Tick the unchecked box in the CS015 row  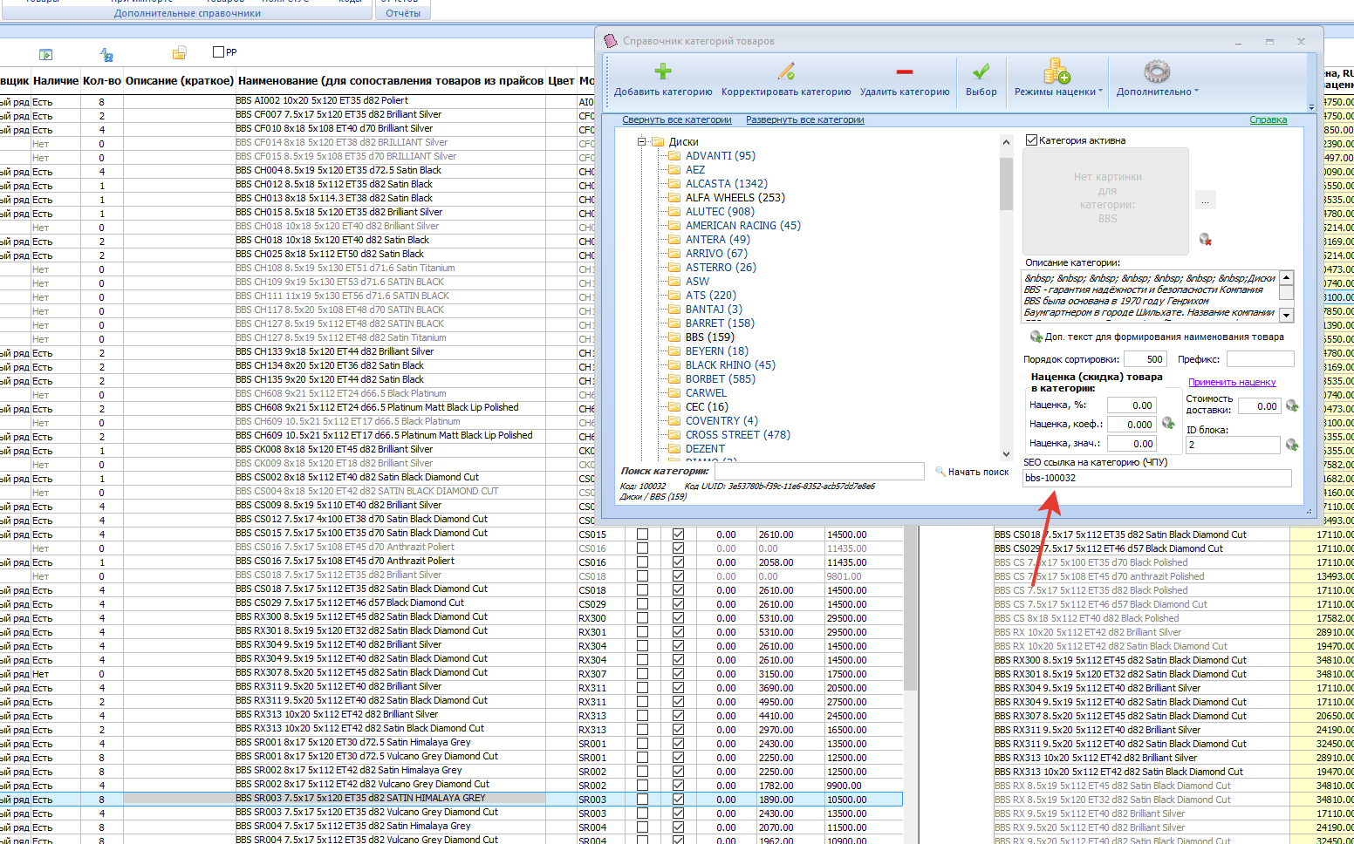point(643,534)
